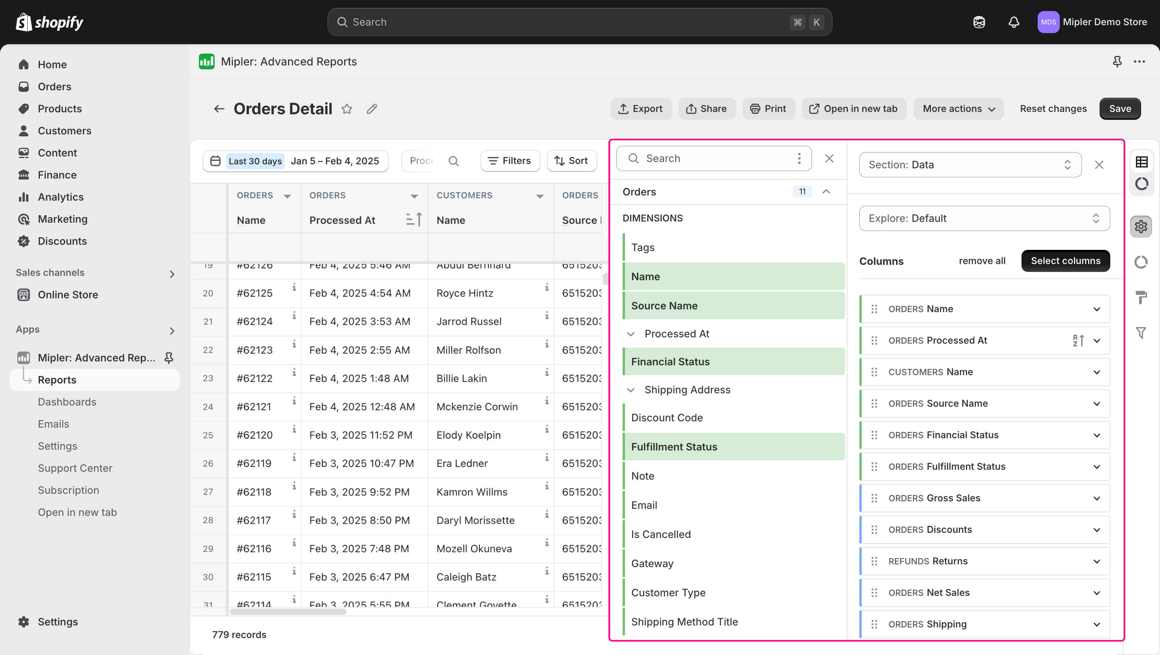The width and height of the screenshot is (1160, 655).
Task: Click the funnel filter icon in right rail
Action: (x=1141, y=333)
